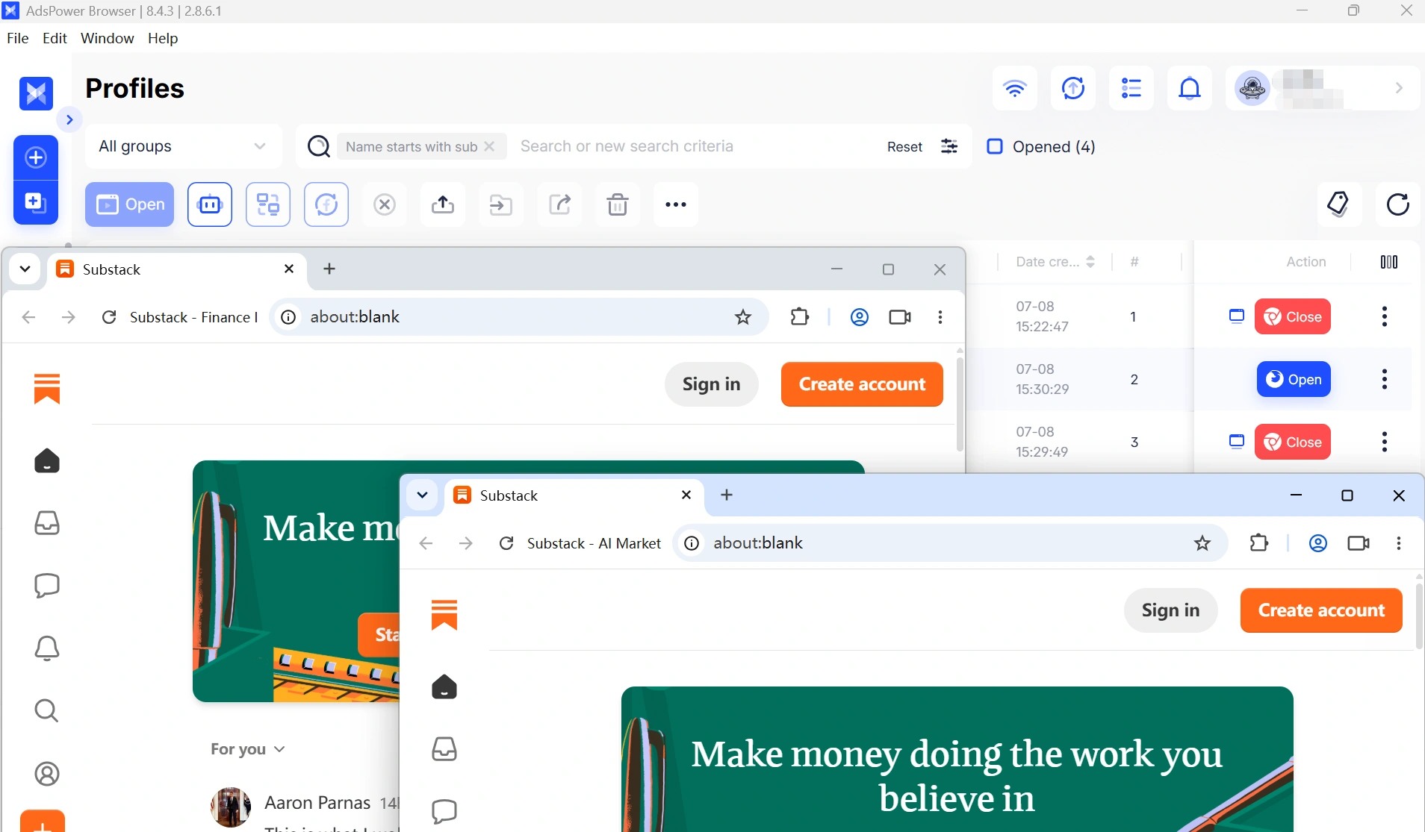Screen dimensions: 1425x832
Task: Click the window icon beside profile 3's Close
Action: 1237,442
